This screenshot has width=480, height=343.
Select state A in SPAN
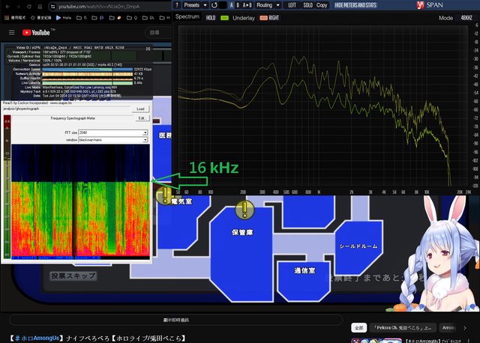(232, 5)
